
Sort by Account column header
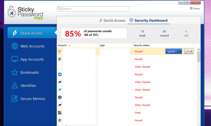click(77, 45)
